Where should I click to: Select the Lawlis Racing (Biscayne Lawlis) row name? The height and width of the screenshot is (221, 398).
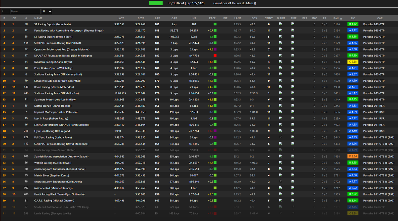[x=52, y=213]
